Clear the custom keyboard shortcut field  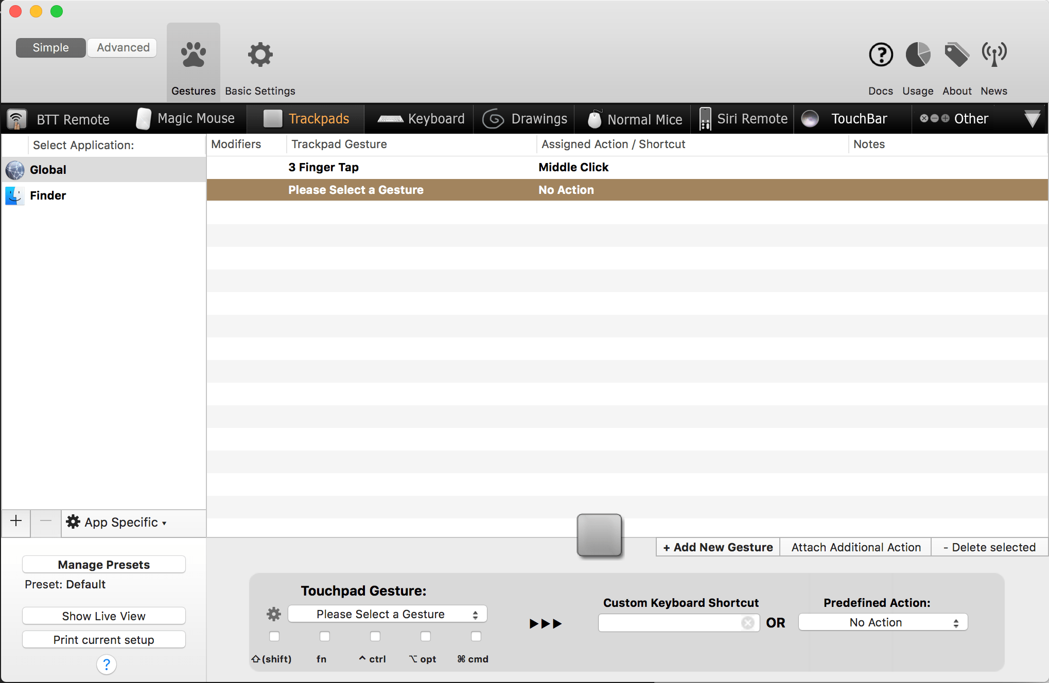(x=747, y=623)
